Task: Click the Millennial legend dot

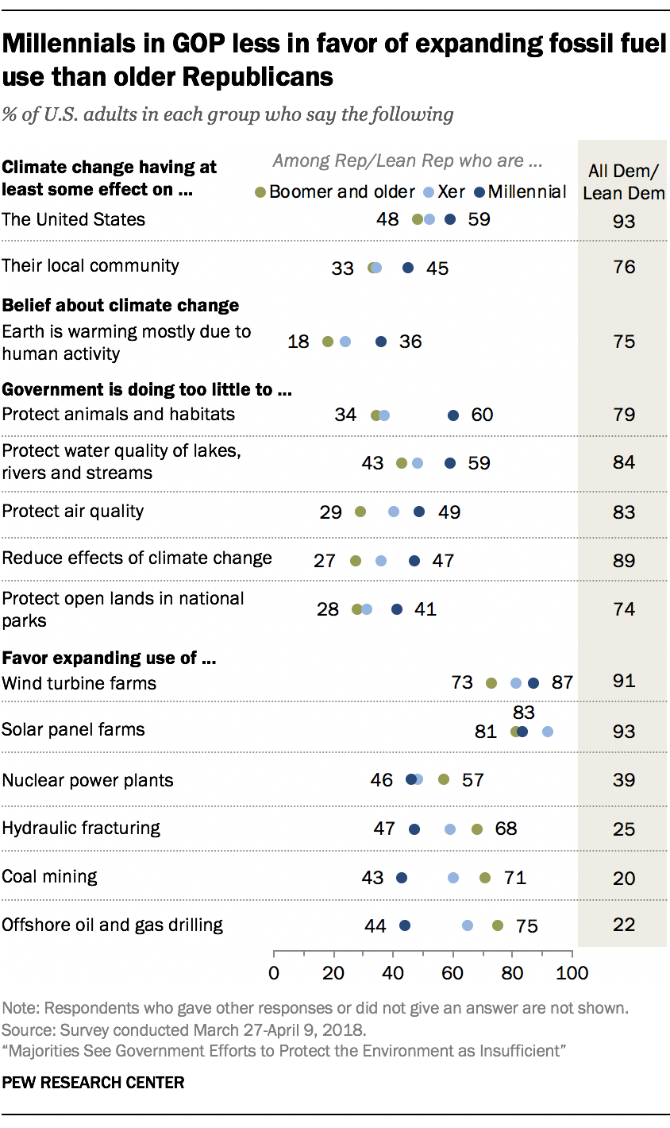Action: [x=479, y=192]
